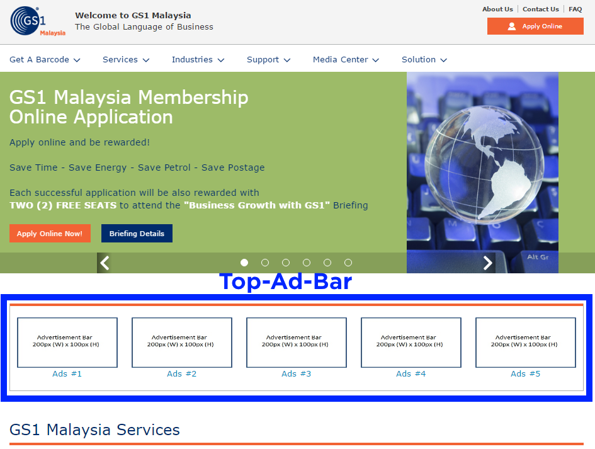Viewport: 595px width, 449px height.
Task: Open the Services menu
Action: tap(126, 60)
